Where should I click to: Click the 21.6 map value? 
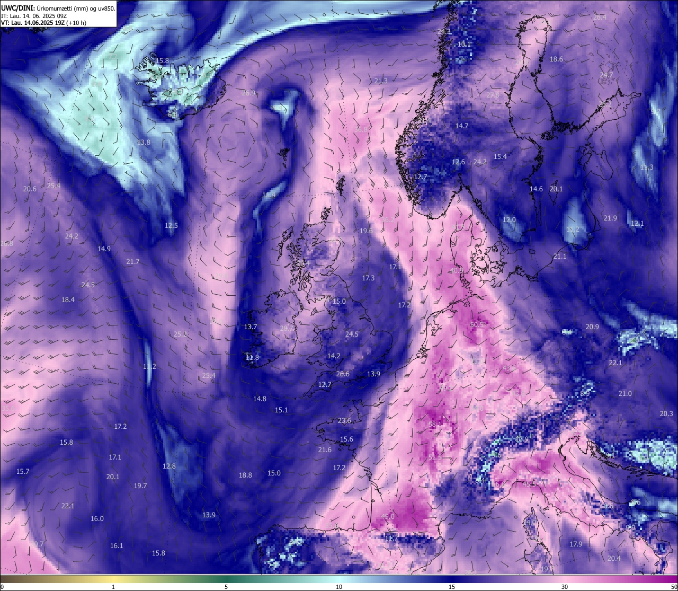325,449
